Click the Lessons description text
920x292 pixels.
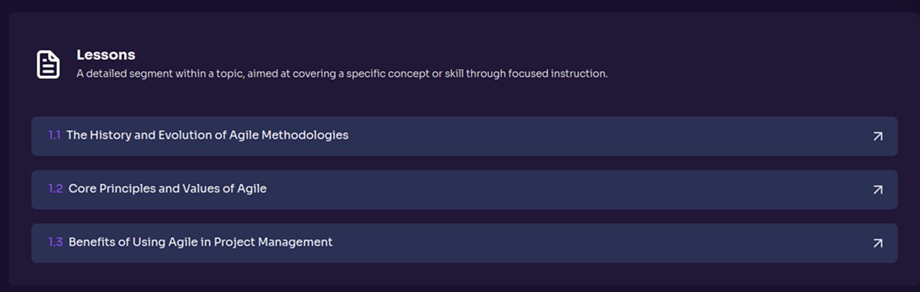click(342, 73)
